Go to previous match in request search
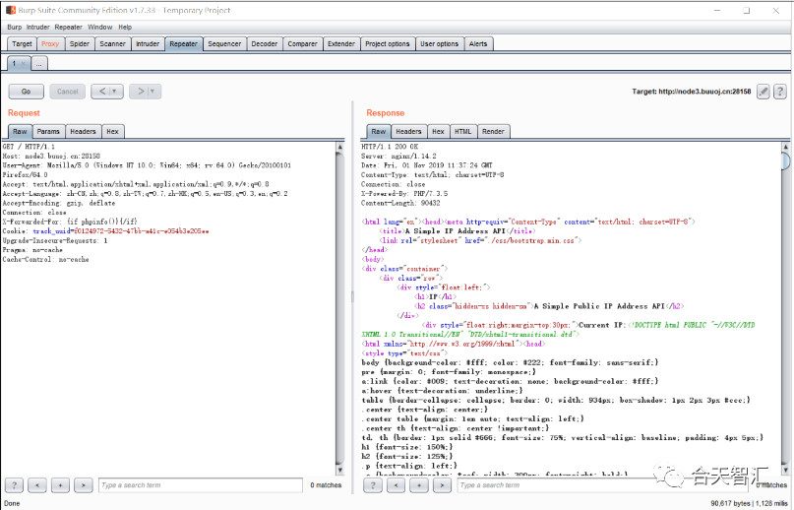The width and height of the screenshot is (794, 510). point(37,485)
